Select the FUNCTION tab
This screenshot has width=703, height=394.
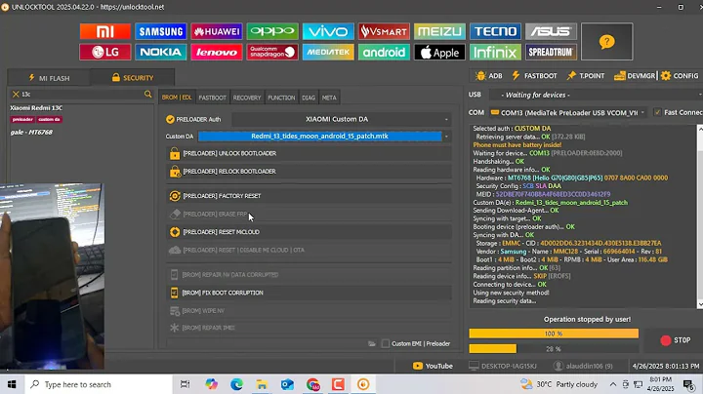281,98
